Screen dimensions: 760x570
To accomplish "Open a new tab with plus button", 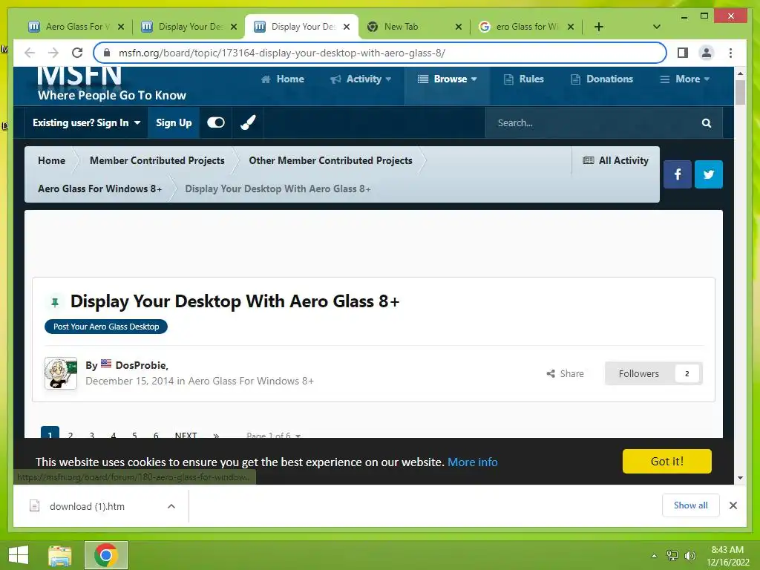I will click(599, 27).
